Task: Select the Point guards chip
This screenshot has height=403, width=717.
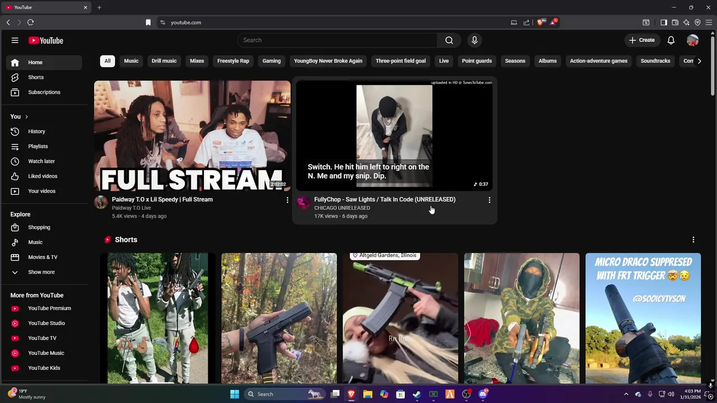Action: coord(477,61)
